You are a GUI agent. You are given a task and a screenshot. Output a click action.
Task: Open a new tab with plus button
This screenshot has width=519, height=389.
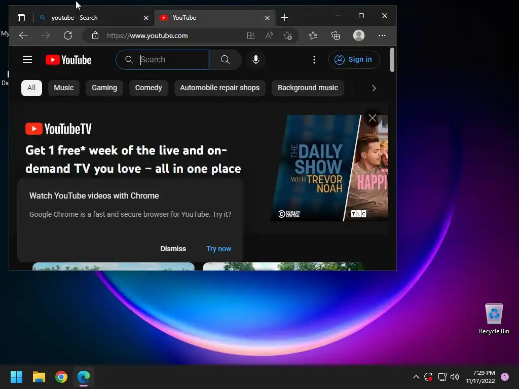tap(284, 18)
